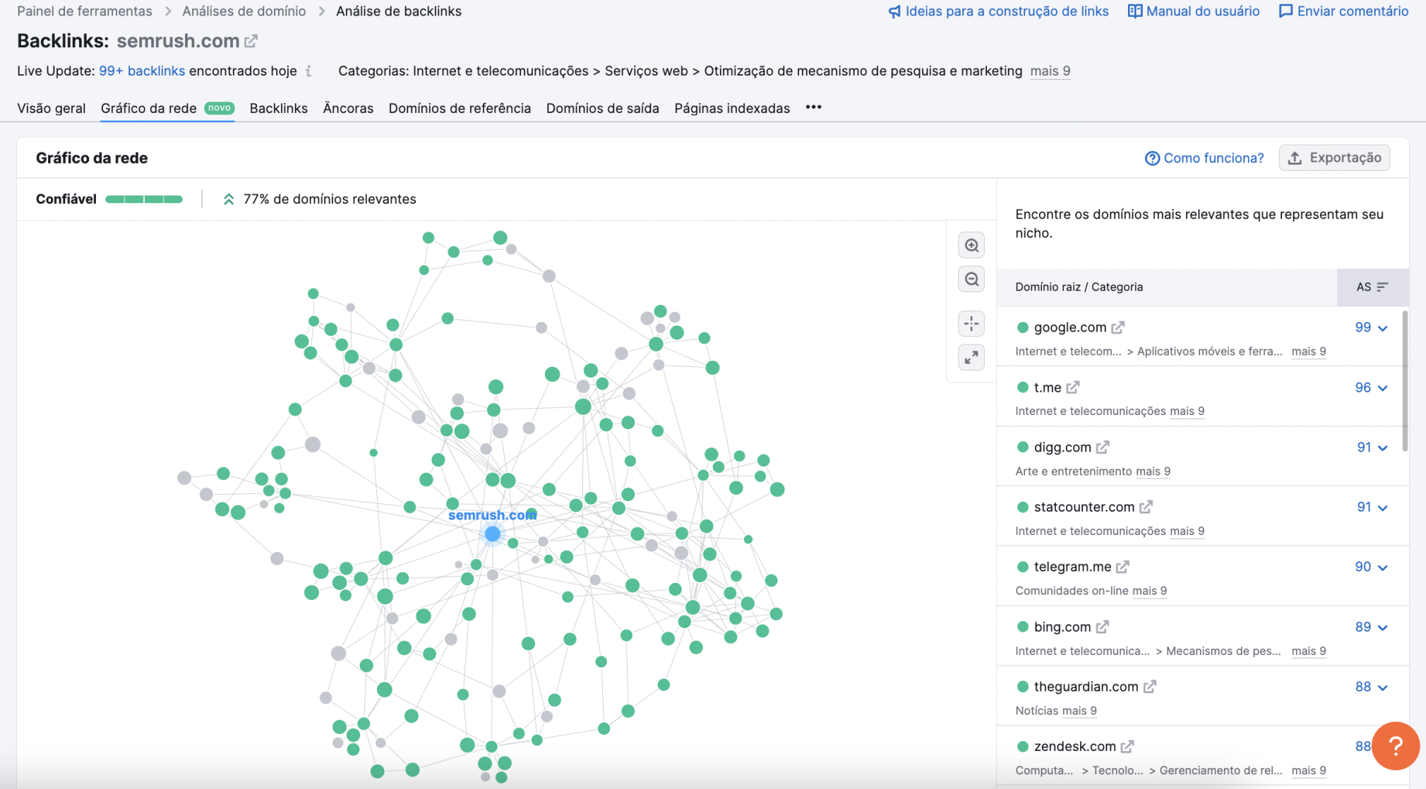Click Enviar comentário link
Image resolution: width=1426 pixels, height=789 pixels.
point(1343,11)
